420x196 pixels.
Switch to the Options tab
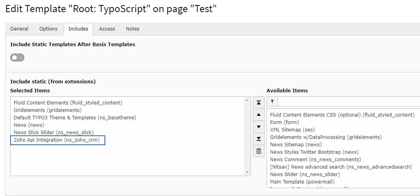pos(48,29)
